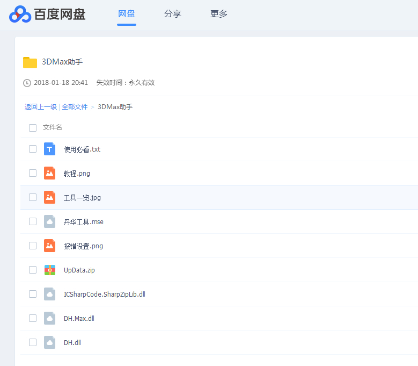The image size is (418, 366).
Task: Click the file icon for ICSharpCode.SharpZipLib.dll
Action: point(49,294)
